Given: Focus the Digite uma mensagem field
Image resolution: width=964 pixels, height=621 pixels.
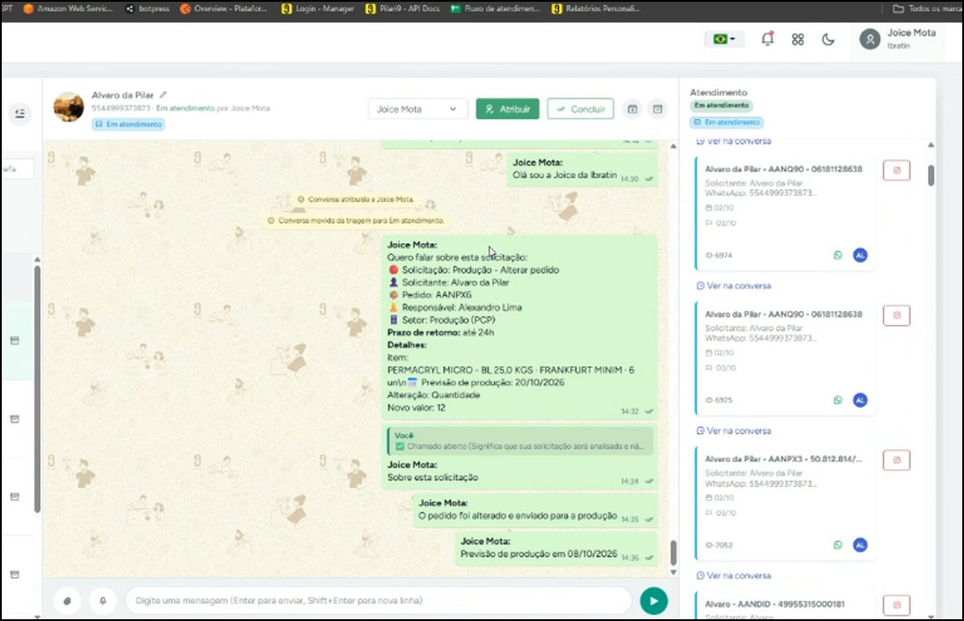Looking at the screenshot, I should click(x=378, y=601).
